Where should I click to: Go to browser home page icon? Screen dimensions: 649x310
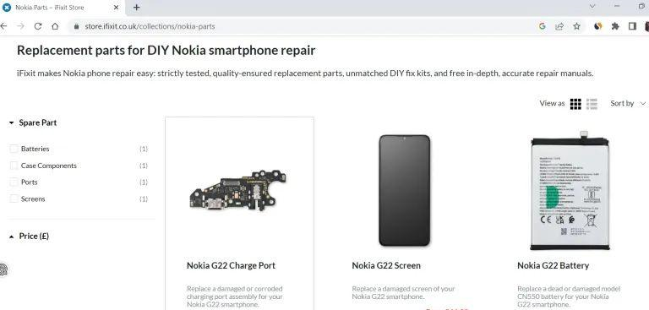coord(55,26)
